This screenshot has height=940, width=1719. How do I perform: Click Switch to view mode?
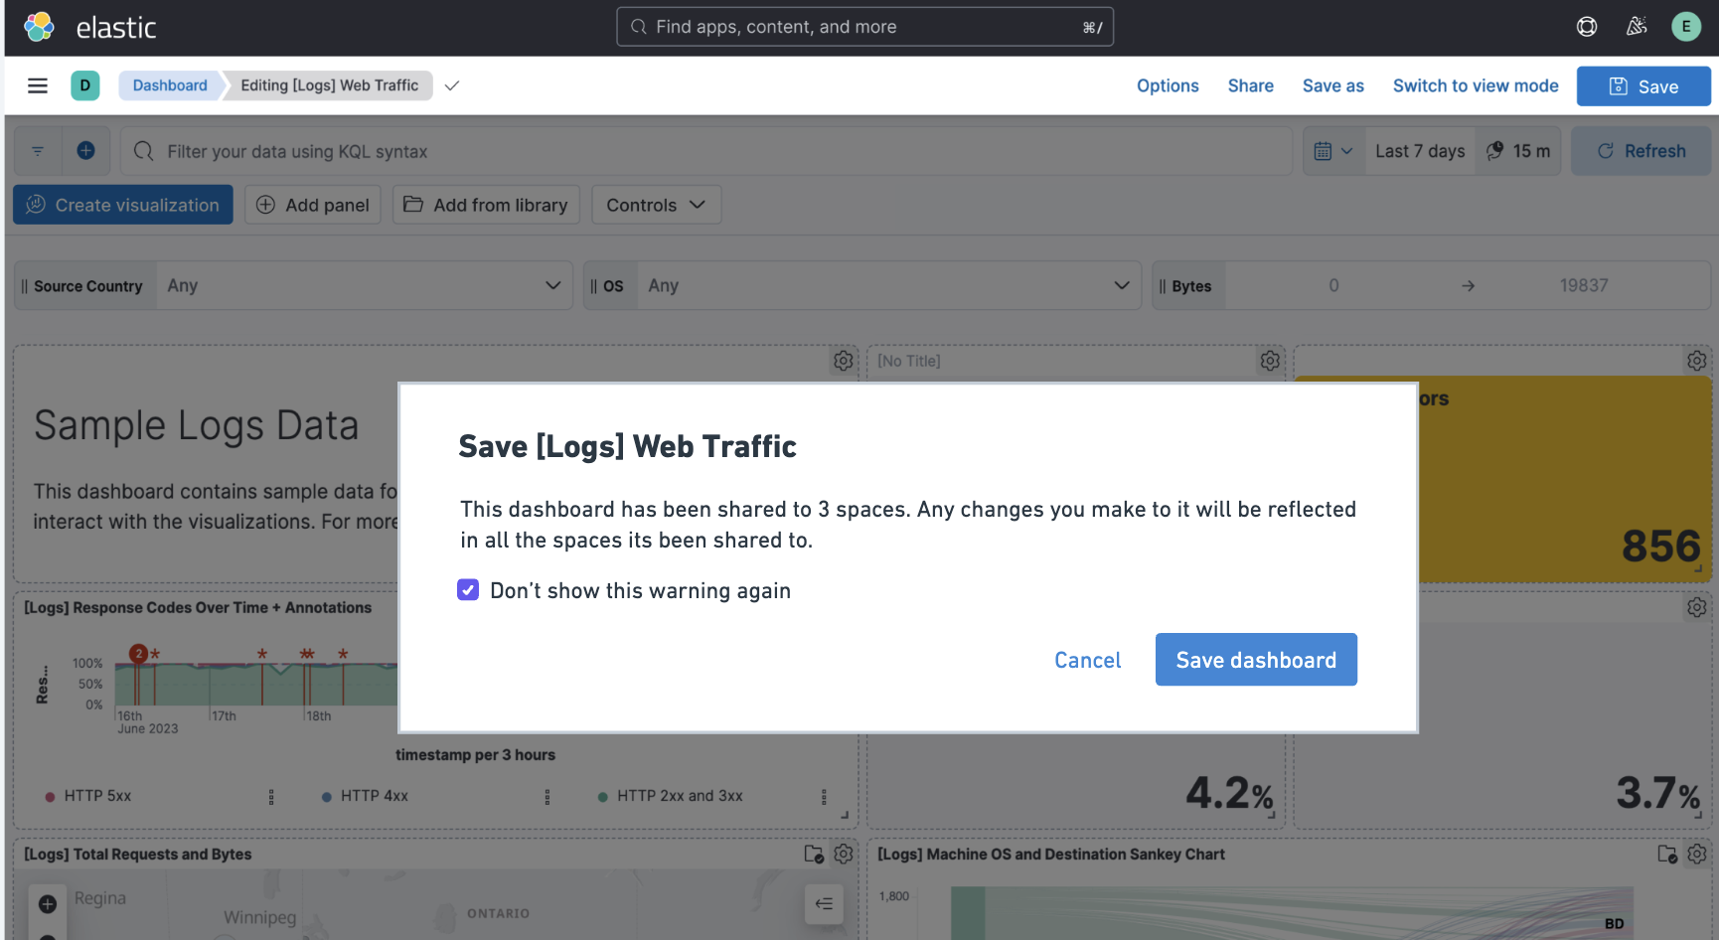pos(1476,86)
